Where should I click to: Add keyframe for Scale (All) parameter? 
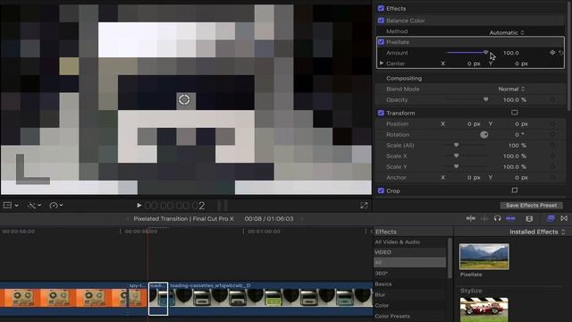click(553, 145)
